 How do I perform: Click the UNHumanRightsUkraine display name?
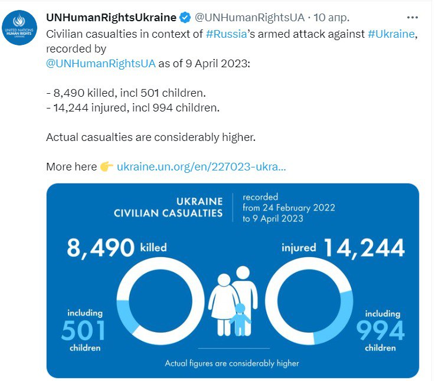(x=111, y=17)
